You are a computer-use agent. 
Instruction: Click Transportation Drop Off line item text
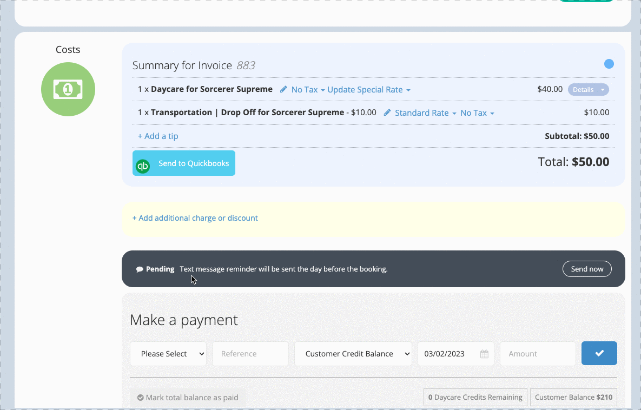point(247,113)
